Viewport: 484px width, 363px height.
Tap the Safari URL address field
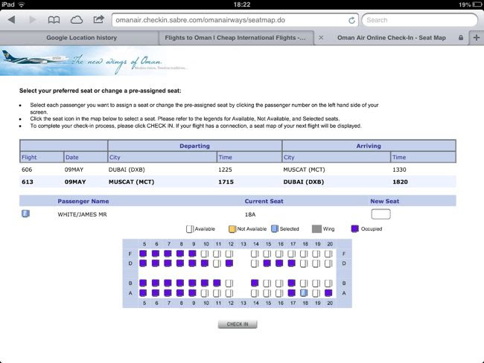tap(235, 20)
